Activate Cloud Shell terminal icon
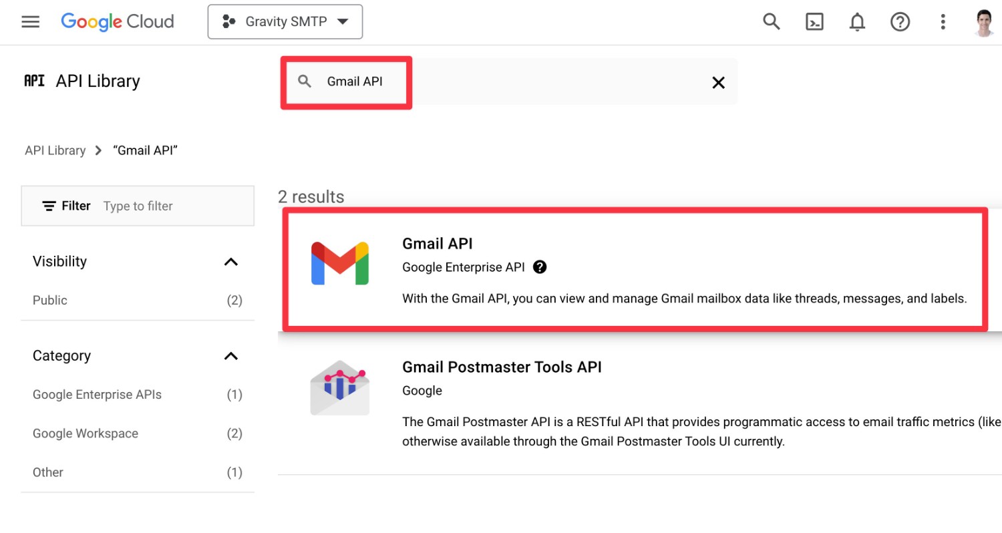1002x533 pixels. tap(814, 22)
